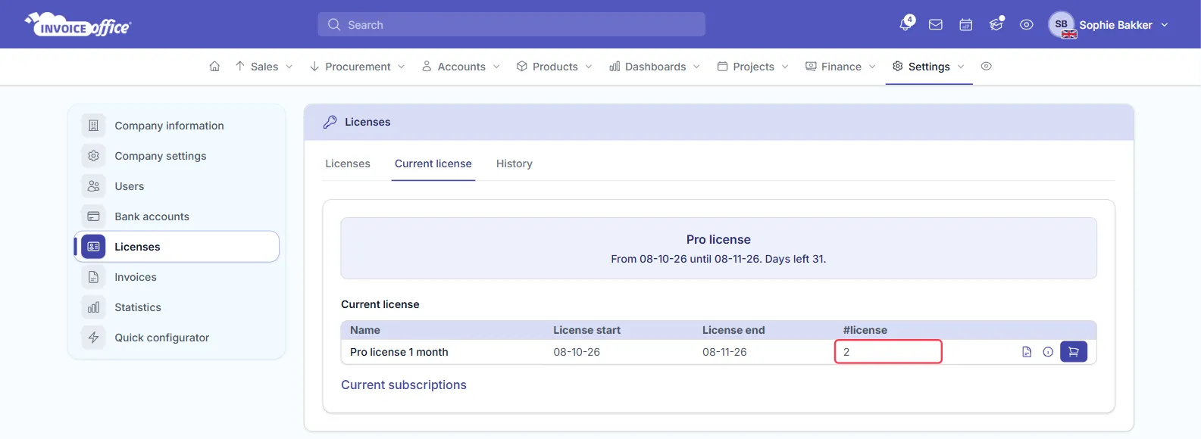The width and height of the screenshot is (1201, 439).
Task: Toggle the eye icon beside Settings menu
Action: 987,67
